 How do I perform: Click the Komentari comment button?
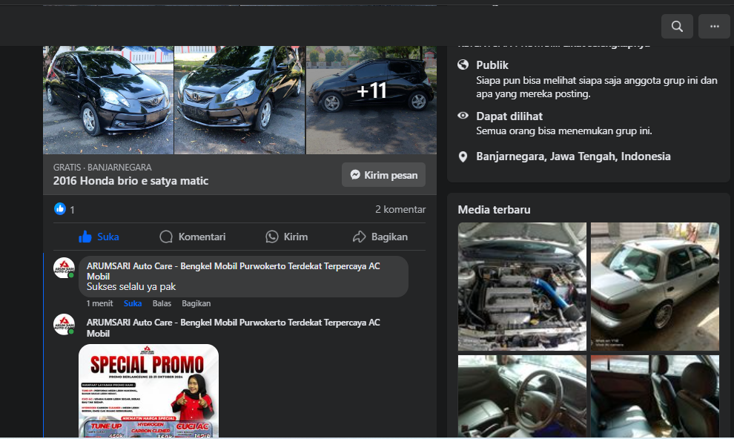pos(192,237)
